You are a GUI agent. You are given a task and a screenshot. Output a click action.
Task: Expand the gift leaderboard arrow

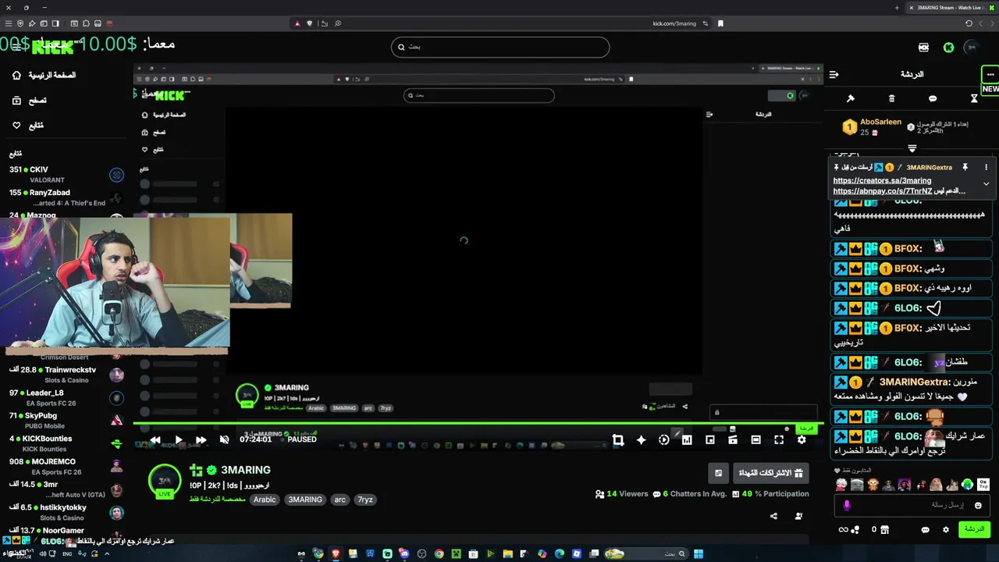[x=912, y=148]
